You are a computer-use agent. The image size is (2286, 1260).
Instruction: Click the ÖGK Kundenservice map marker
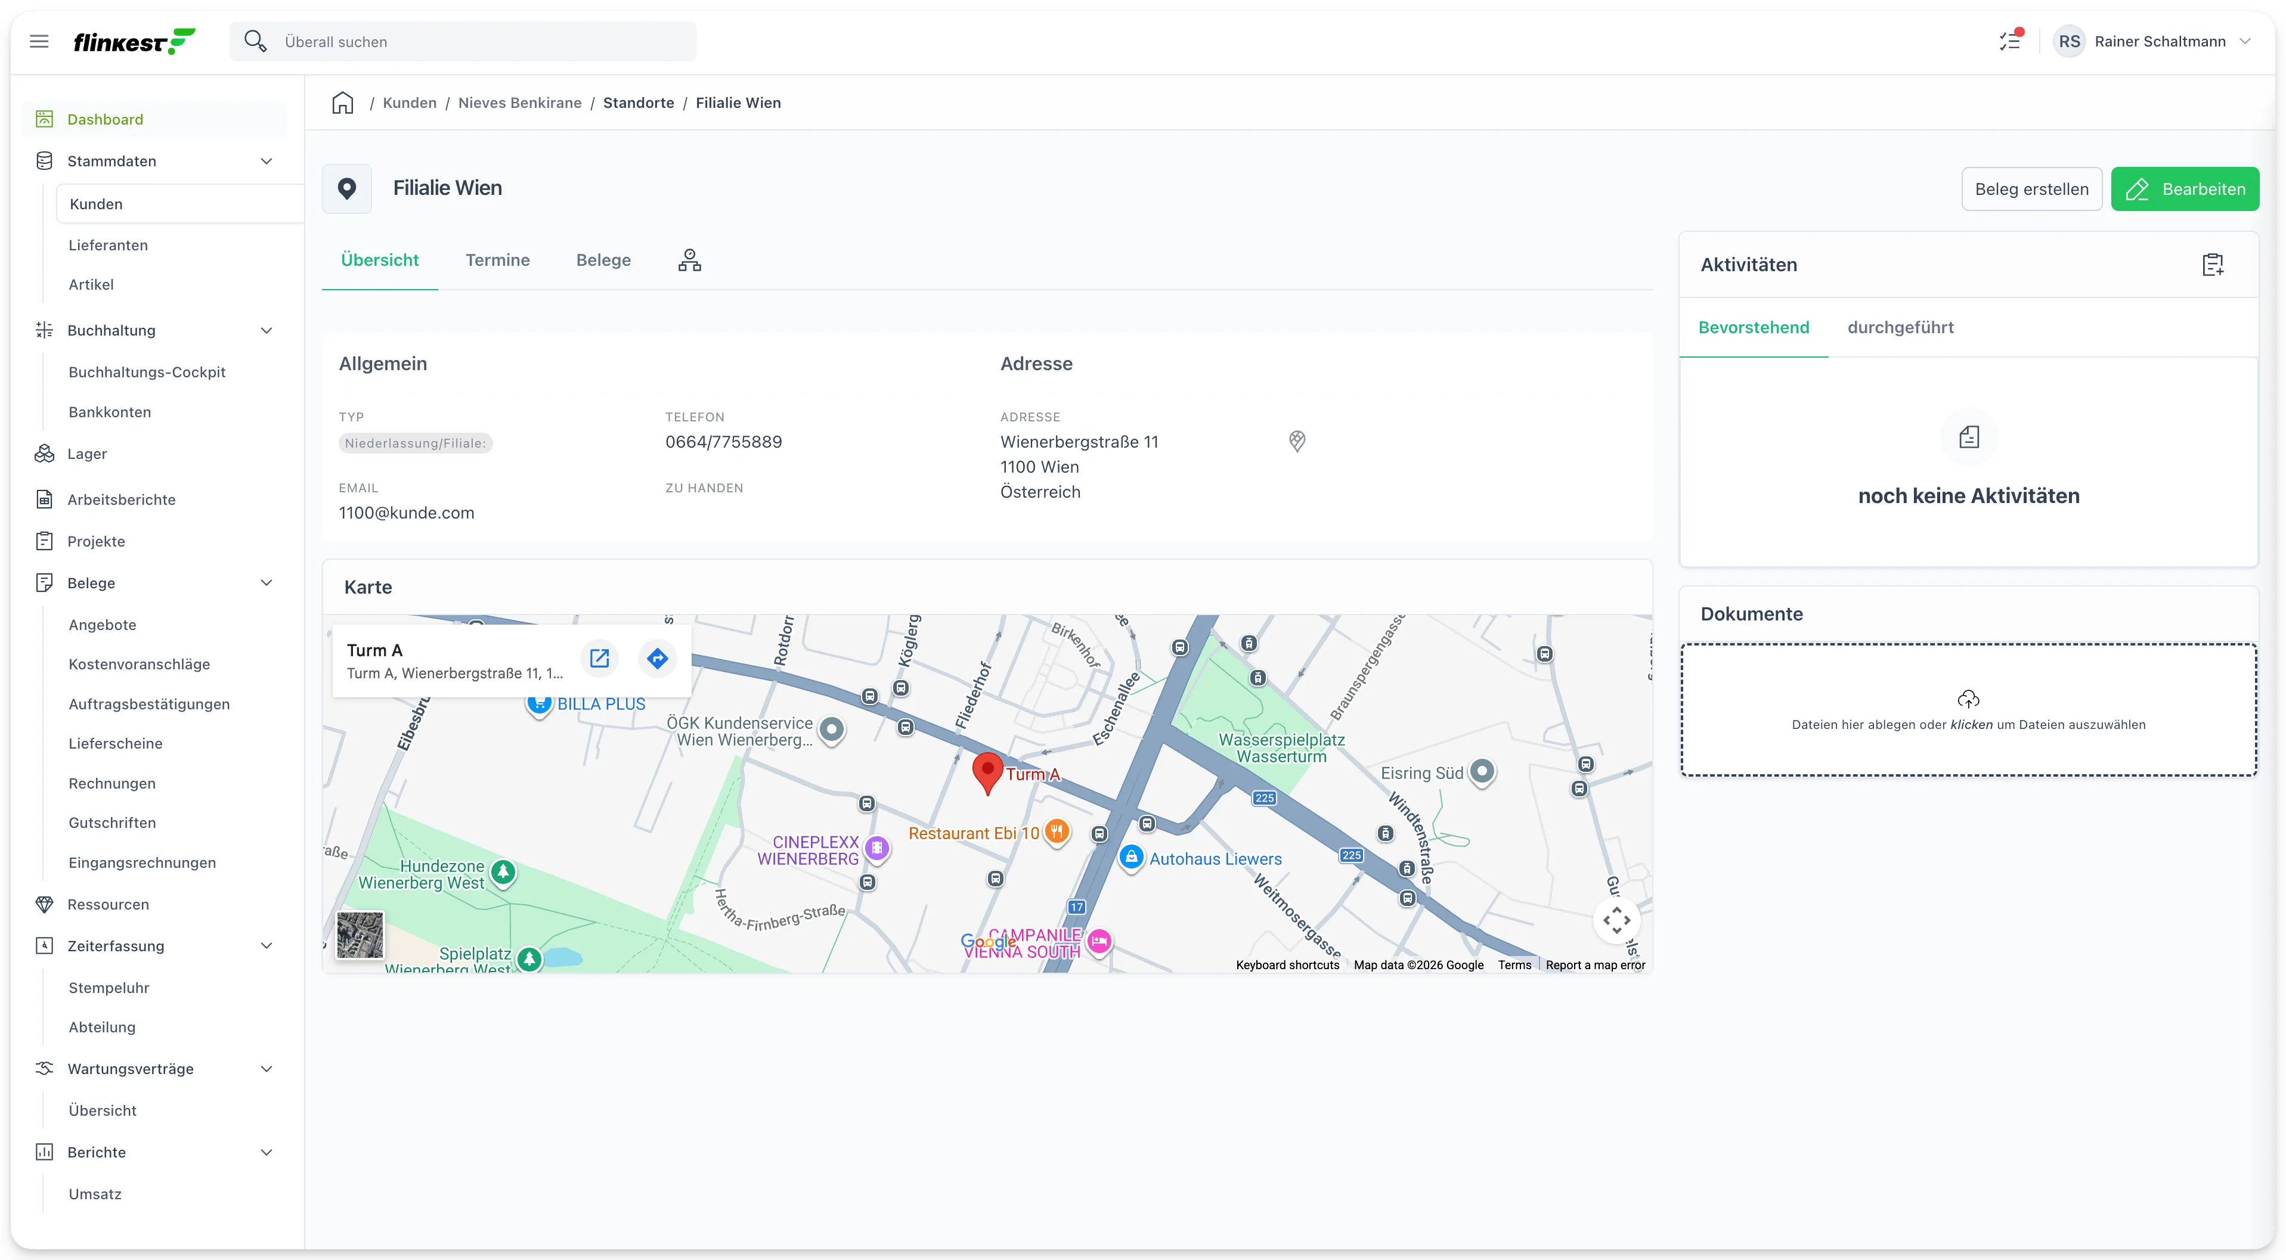coord(832,730)
